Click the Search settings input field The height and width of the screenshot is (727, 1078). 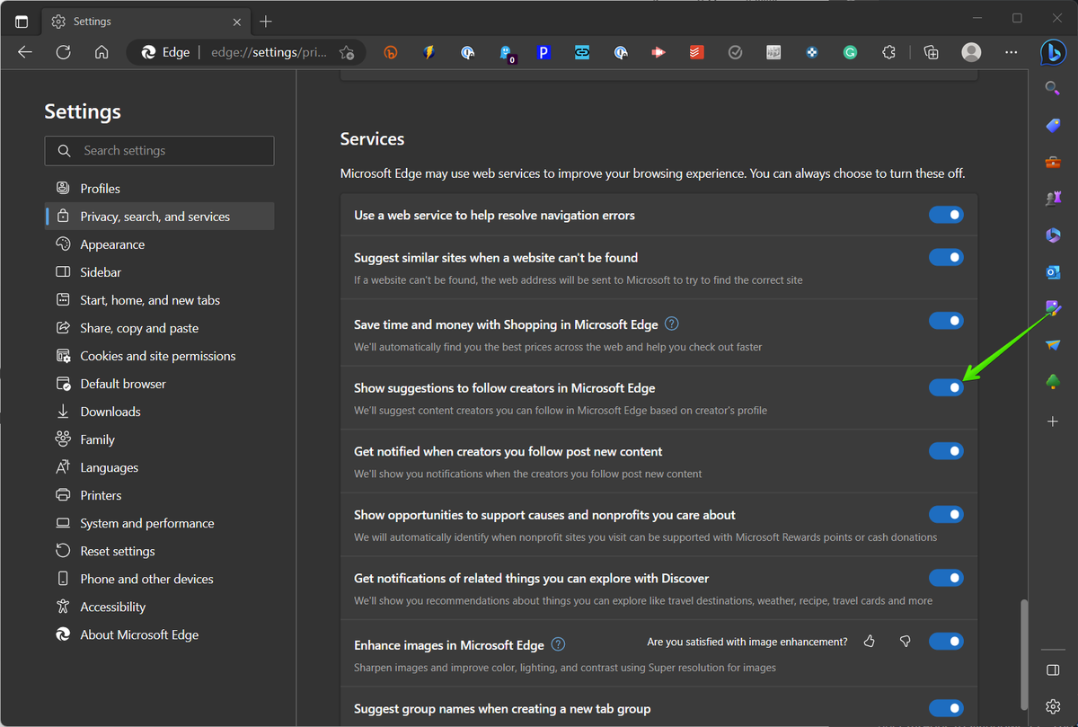point(159,150)
